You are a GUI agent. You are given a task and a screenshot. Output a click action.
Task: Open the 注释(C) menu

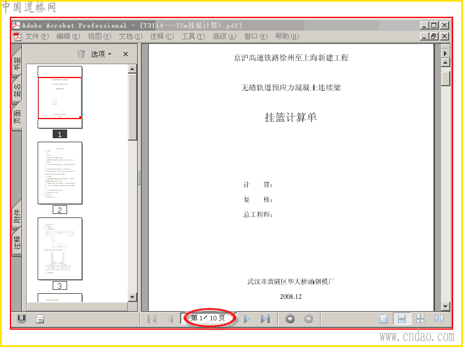point(162,36)
